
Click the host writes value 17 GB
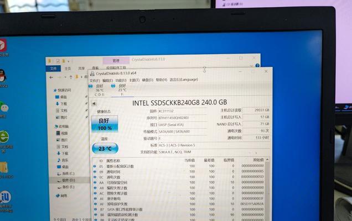[256, 117]
